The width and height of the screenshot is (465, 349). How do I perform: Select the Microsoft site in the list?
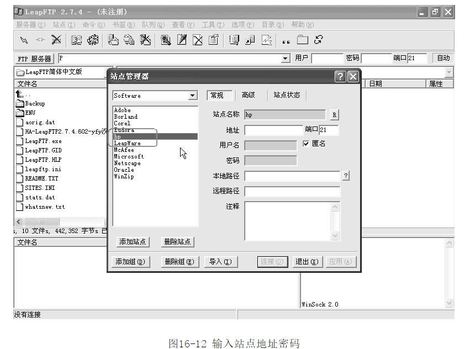129,157
